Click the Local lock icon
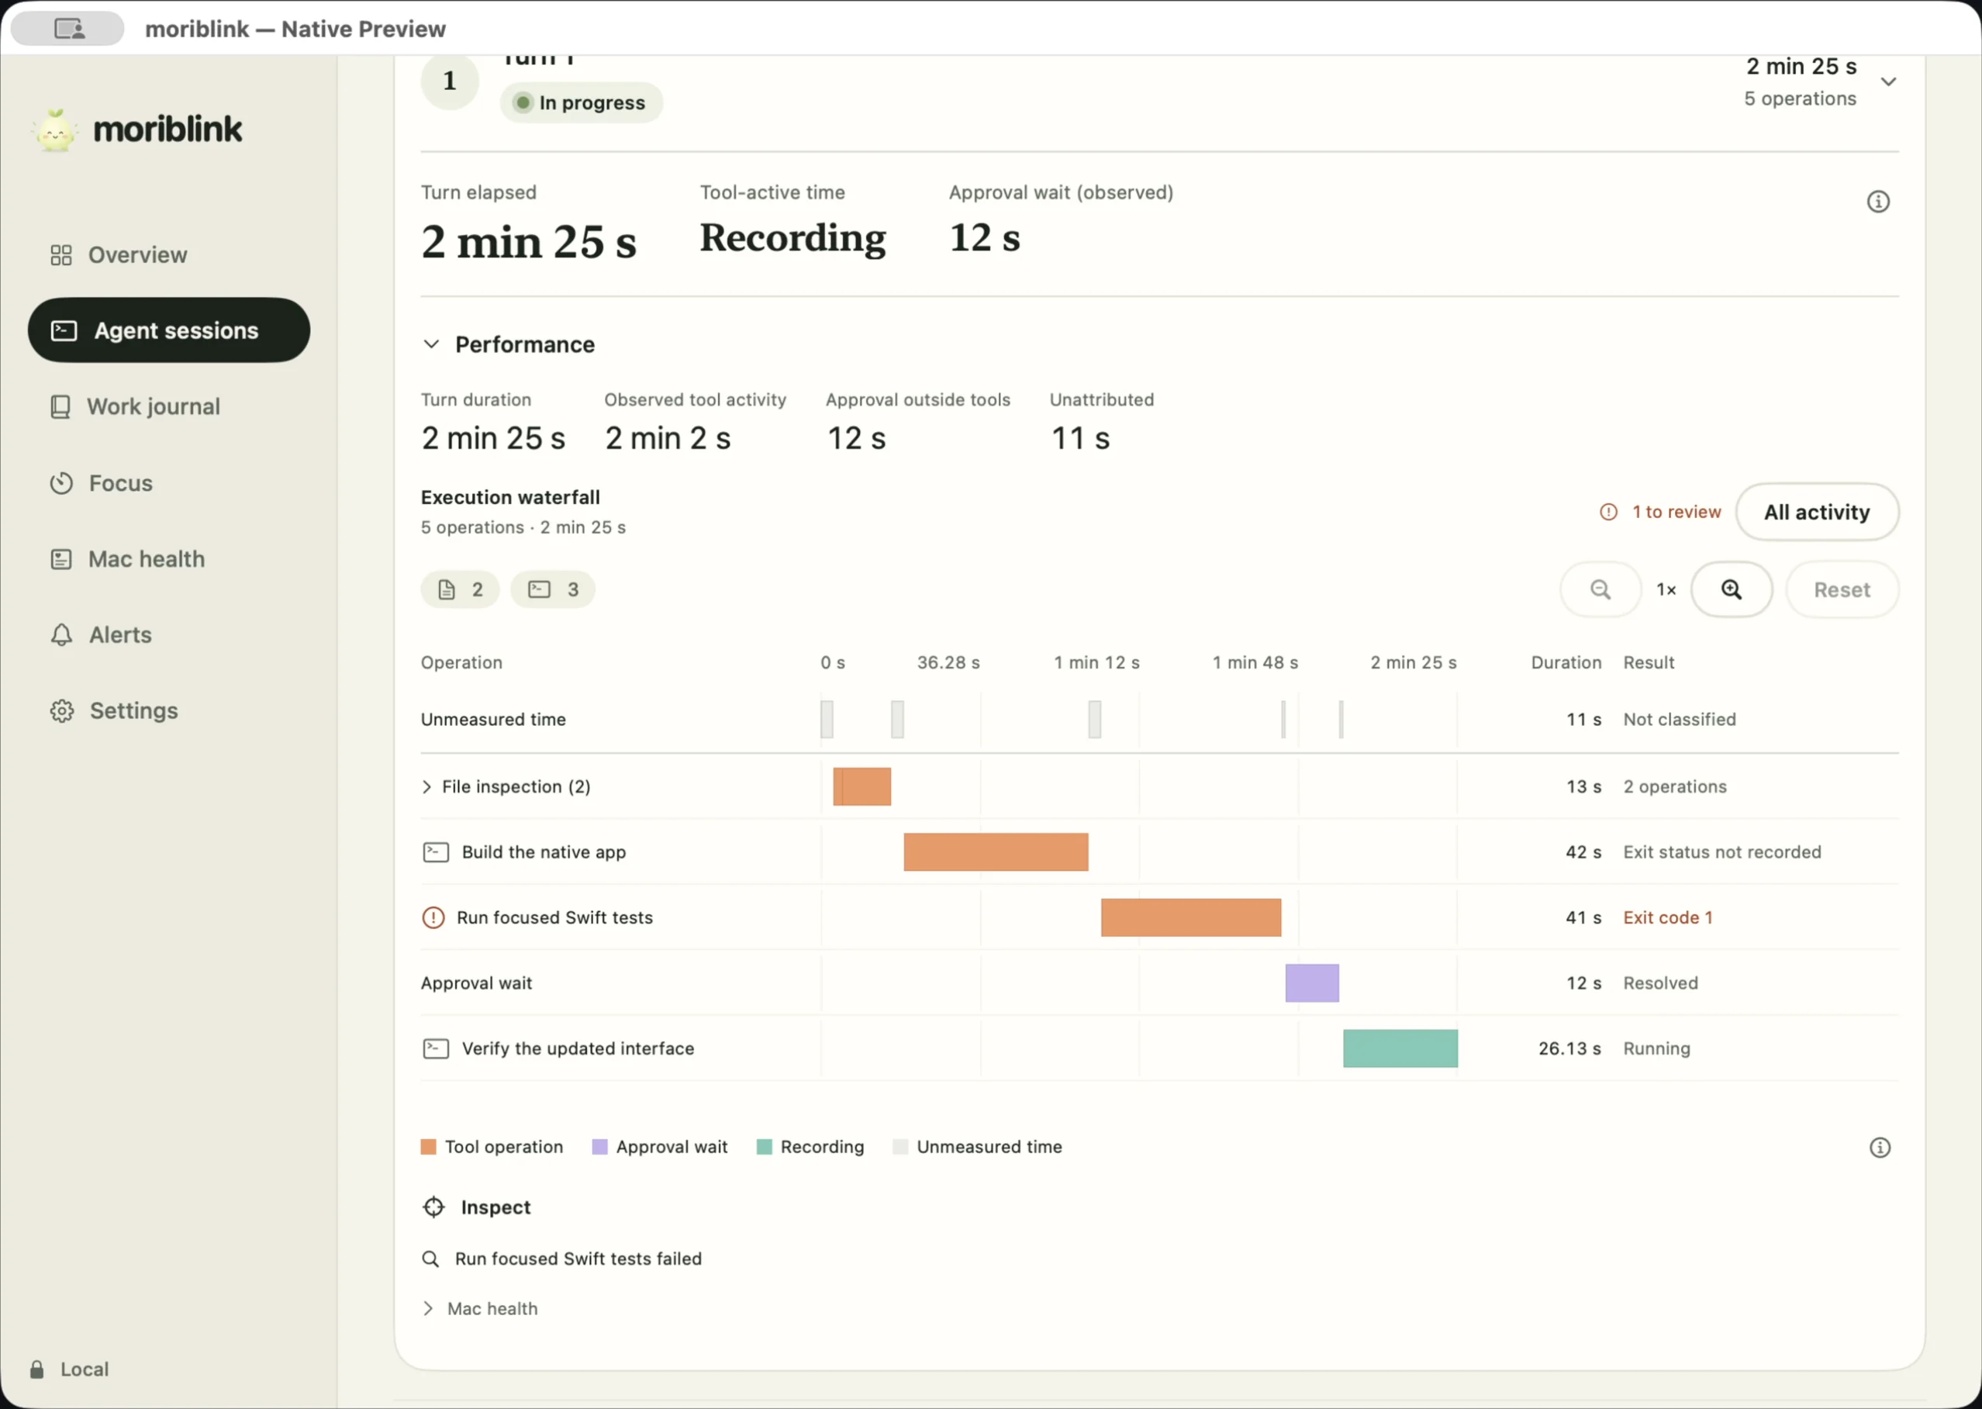Image resolution: width=1982 pixels, height=1409 pixels. click(36, 1369)
